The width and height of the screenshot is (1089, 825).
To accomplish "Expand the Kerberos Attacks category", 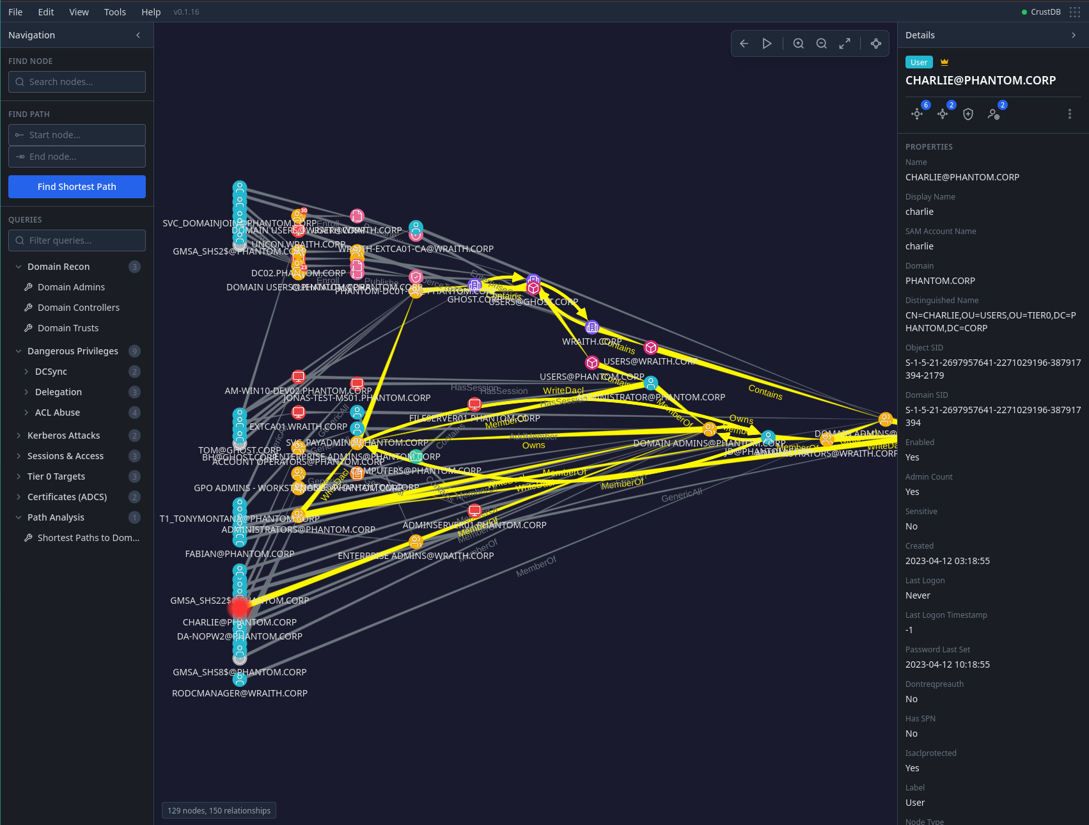I will tap(64, 435).
